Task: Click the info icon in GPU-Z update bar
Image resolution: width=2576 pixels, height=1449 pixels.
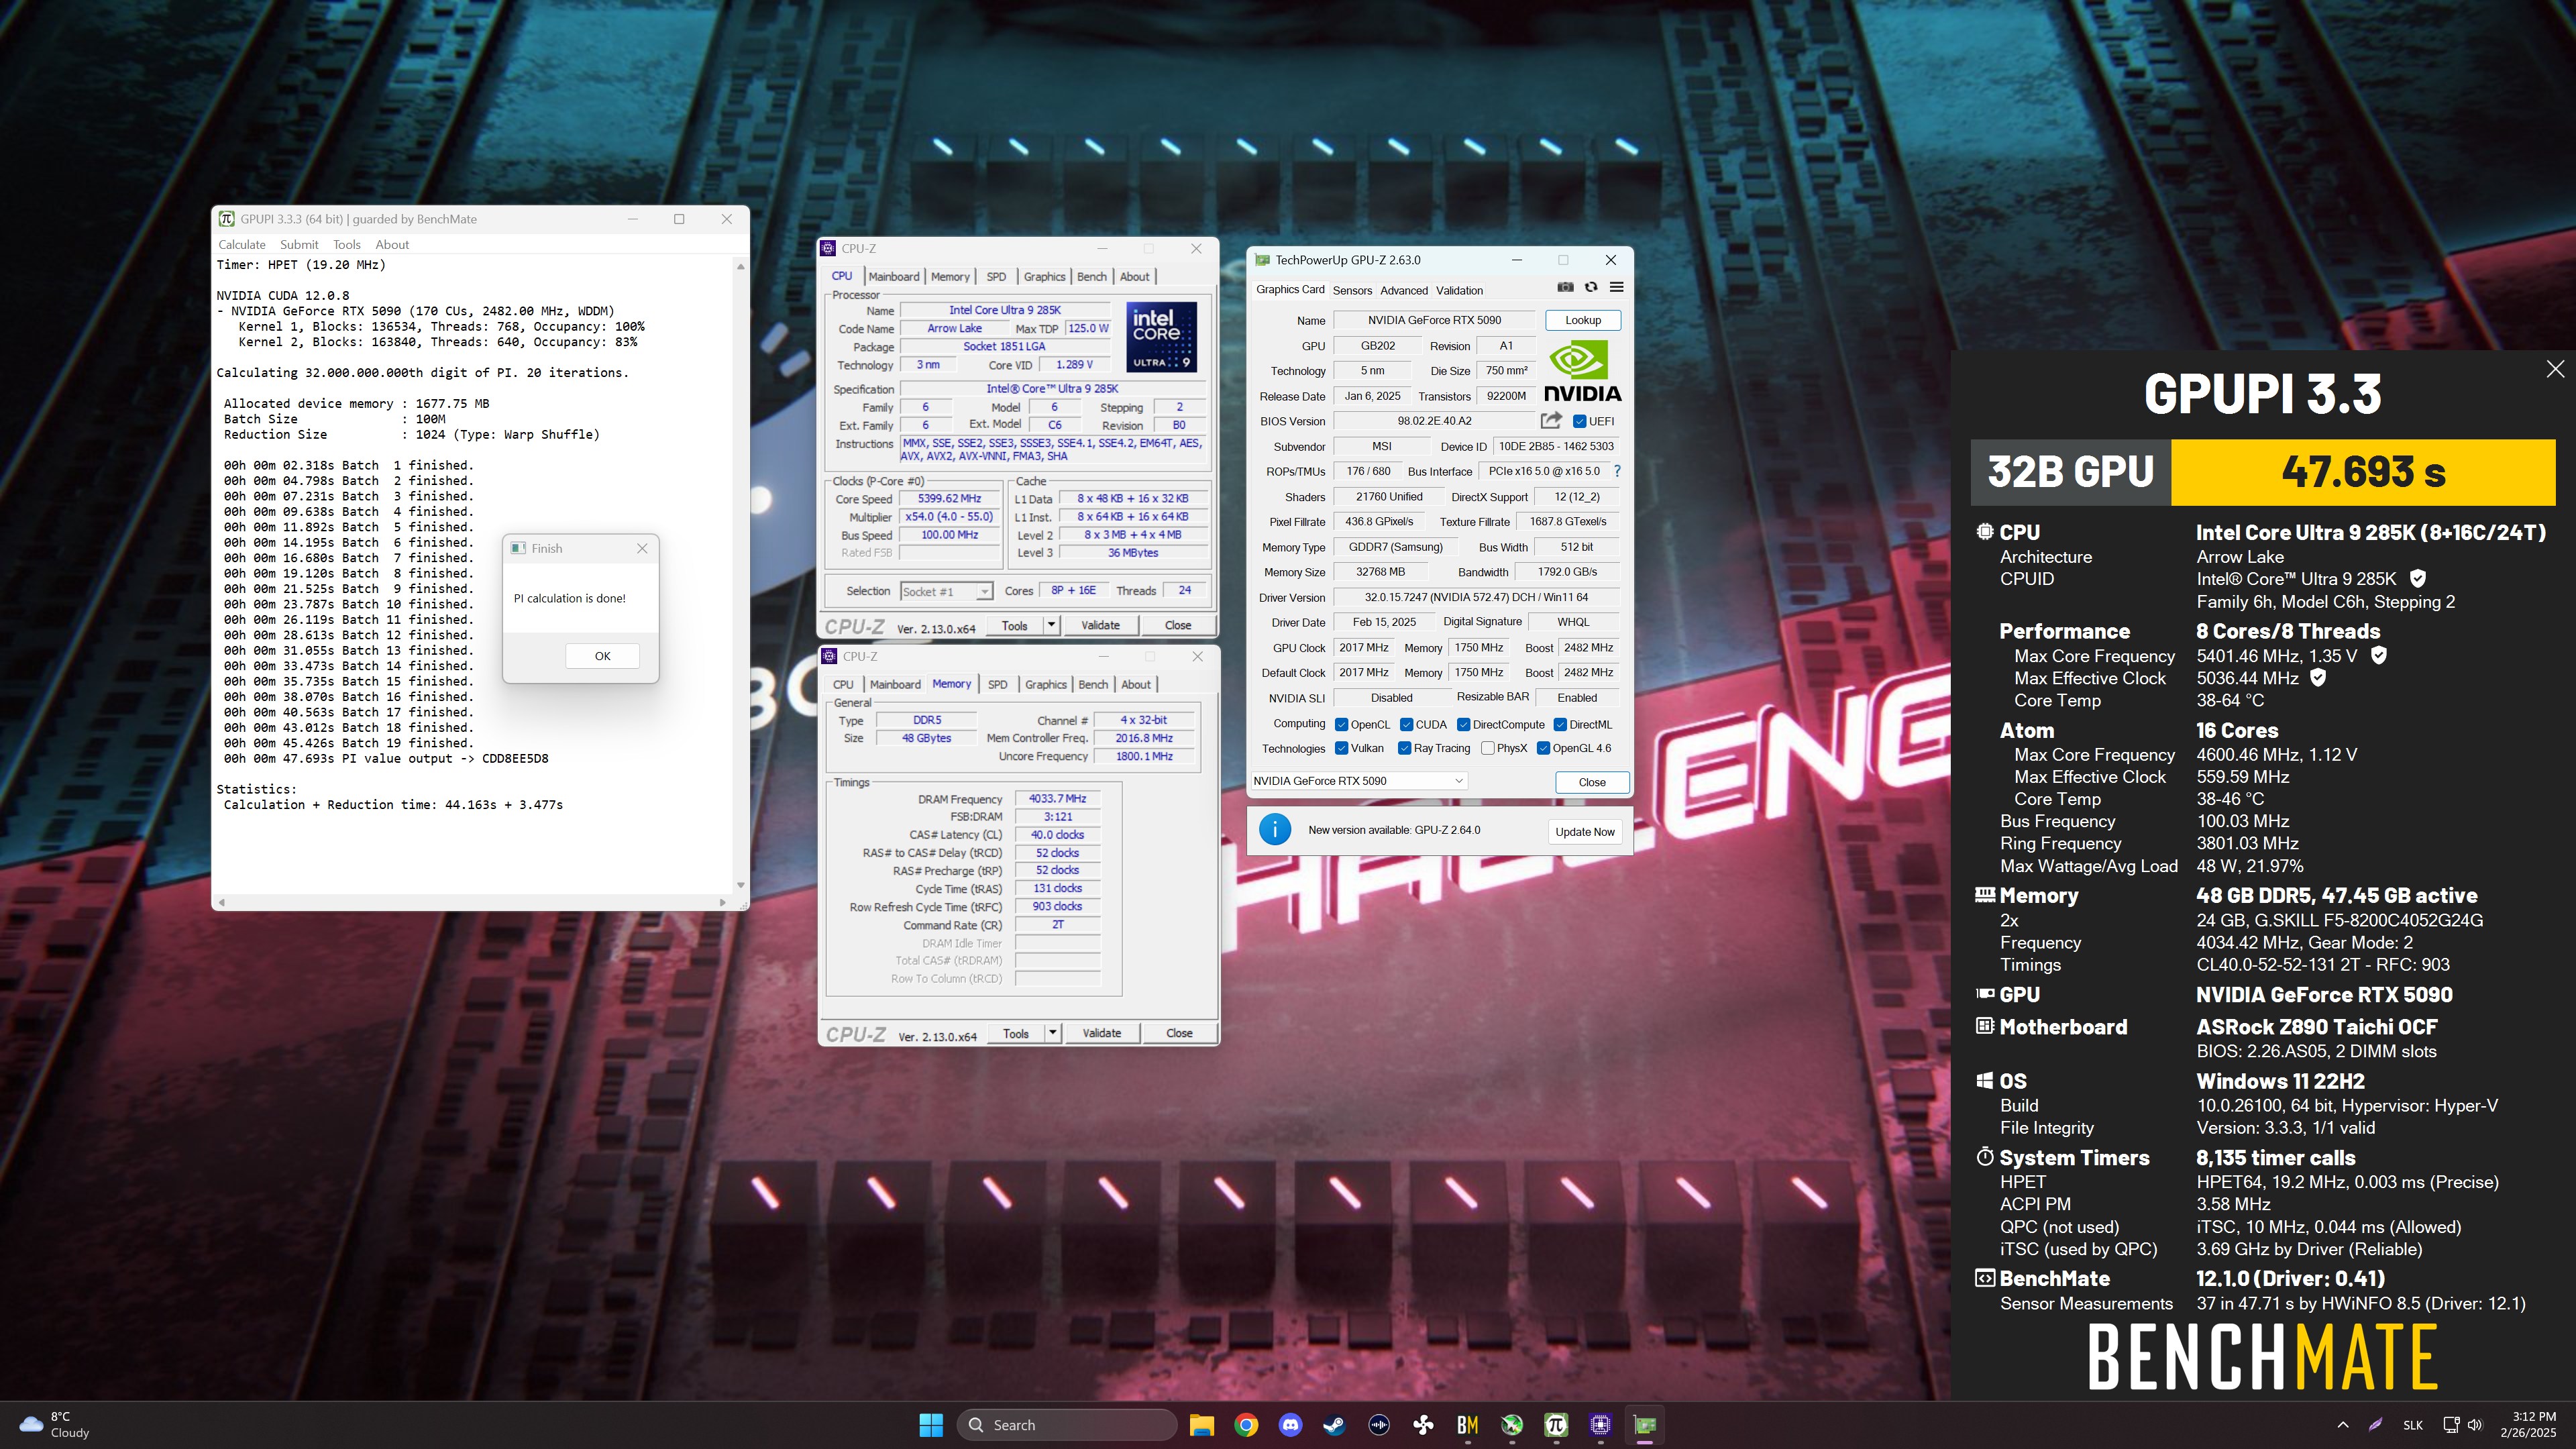Action: click(1274, 830)
